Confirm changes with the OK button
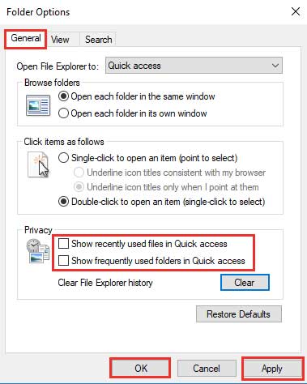Screen dimensions: 307x384 [x=141, y=368]
